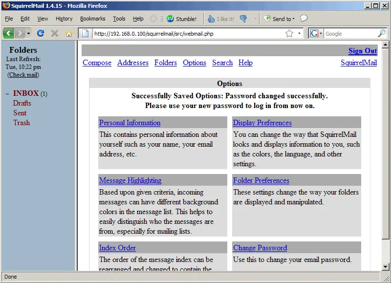Go back with the green Back arrow
This screenshot has height=283, width=391.
click(8, 33)
